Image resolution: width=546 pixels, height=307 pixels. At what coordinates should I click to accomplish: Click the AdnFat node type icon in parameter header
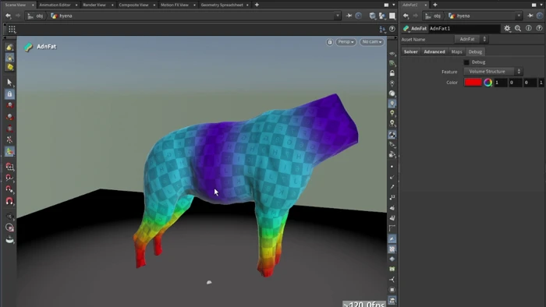(406, 29)
